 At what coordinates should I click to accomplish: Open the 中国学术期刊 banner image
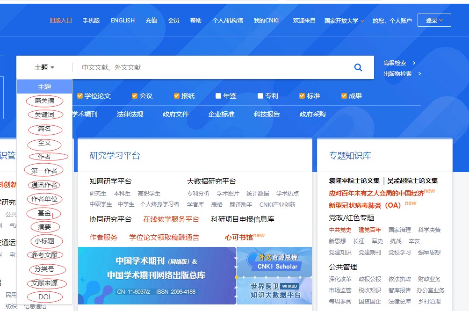coord(157,276)
